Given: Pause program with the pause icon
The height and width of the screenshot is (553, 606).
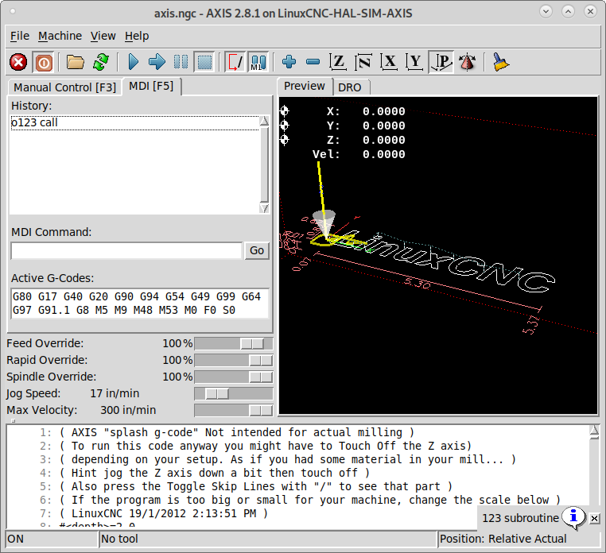Looking at the screenshot, I should [x=181, y=62].
